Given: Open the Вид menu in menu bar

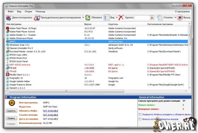Looking at the screenshot, I should (x=19, y=11).
